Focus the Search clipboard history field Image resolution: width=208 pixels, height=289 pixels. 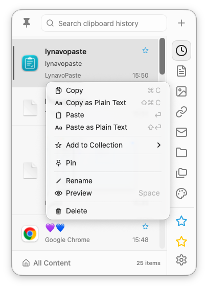pos(104,23)
